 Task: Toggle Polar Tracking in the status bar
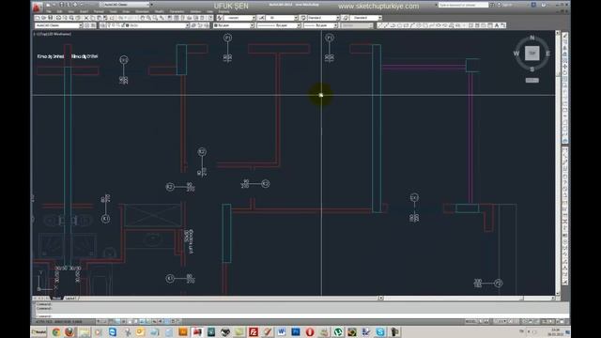pyautogui.click(x=123, y=321)
